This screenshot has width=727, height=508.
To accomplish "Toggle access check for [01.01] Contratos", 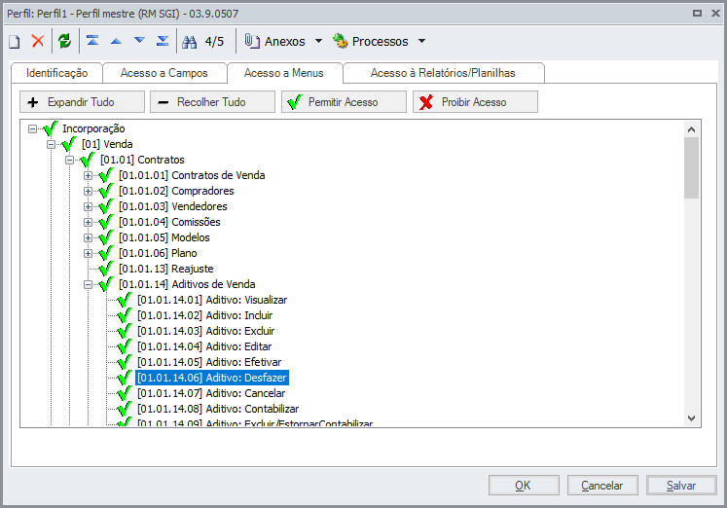I will tap(88, 160).
